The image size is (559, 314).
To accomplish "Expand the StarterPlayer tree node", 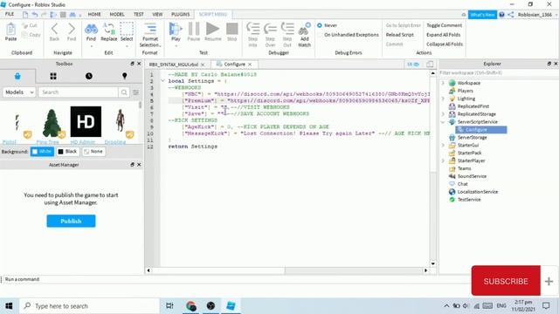I will [443, 160].
